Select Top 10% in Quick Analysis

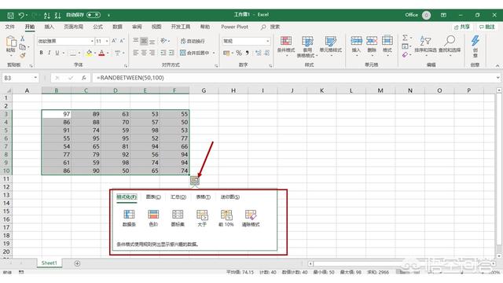click(x=226, y=218)
